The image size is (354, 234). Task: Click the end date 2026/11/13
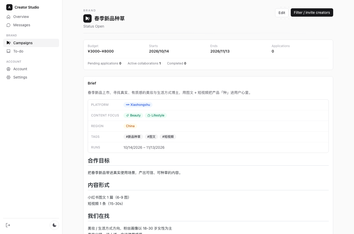point(220,51)
